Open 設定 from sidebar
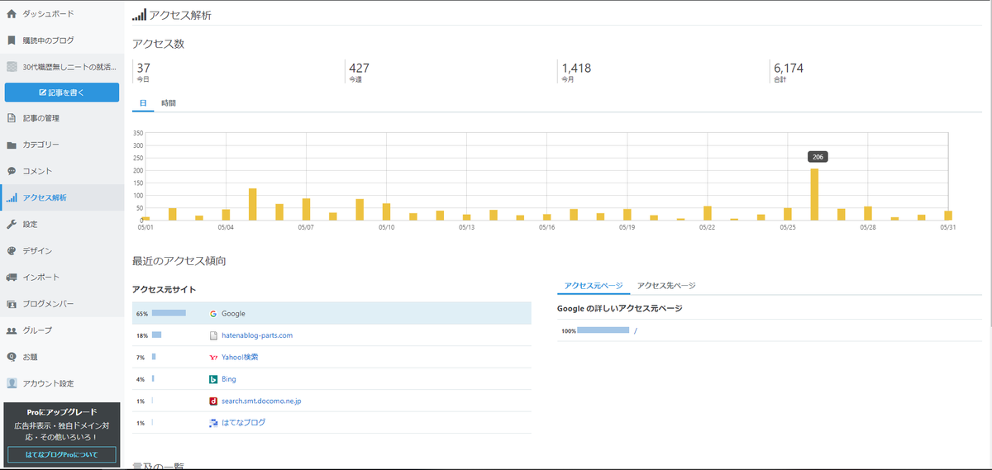This screenshot has height=470, width=992. click(30, 224)
